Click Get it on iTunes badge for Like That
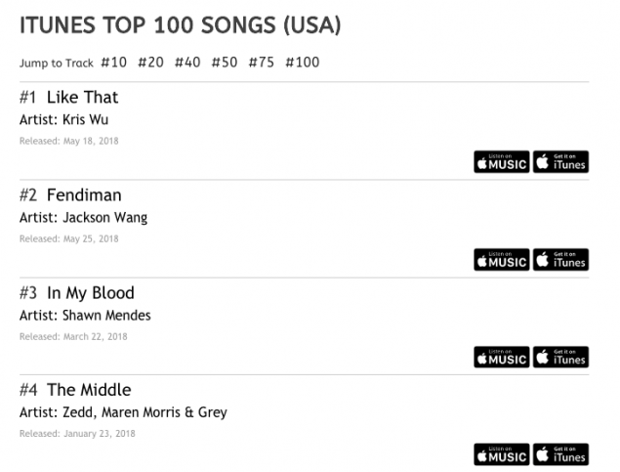The image size is (620, 472). pyautogui.click(x=561, y=161)
